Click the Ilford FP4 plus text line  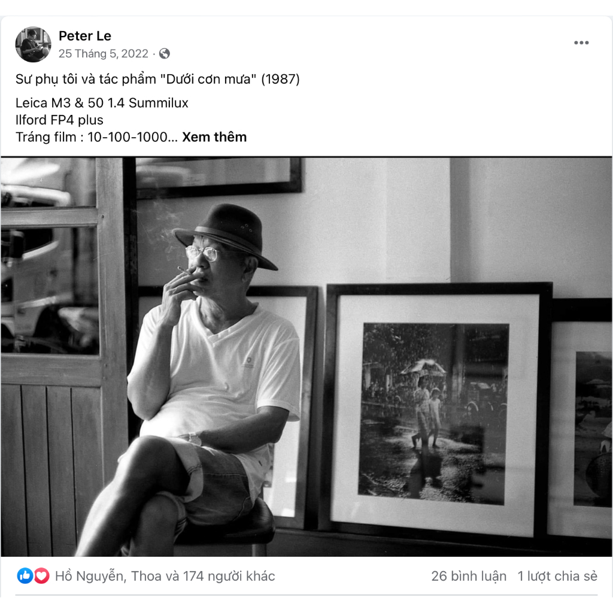(x=59, y=120)
